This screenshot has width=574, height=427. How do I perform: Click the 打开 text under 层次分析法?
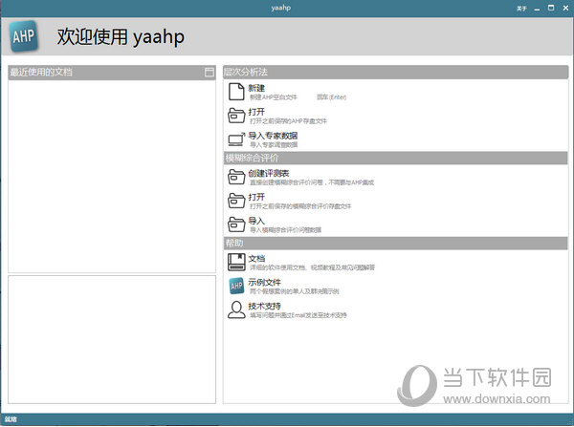256,112
